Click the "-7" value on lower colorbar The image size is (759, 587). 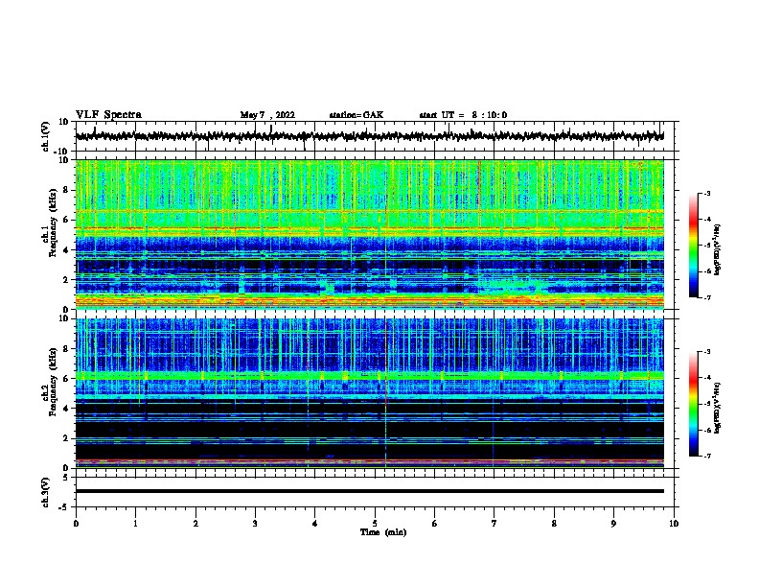(707, 457)
